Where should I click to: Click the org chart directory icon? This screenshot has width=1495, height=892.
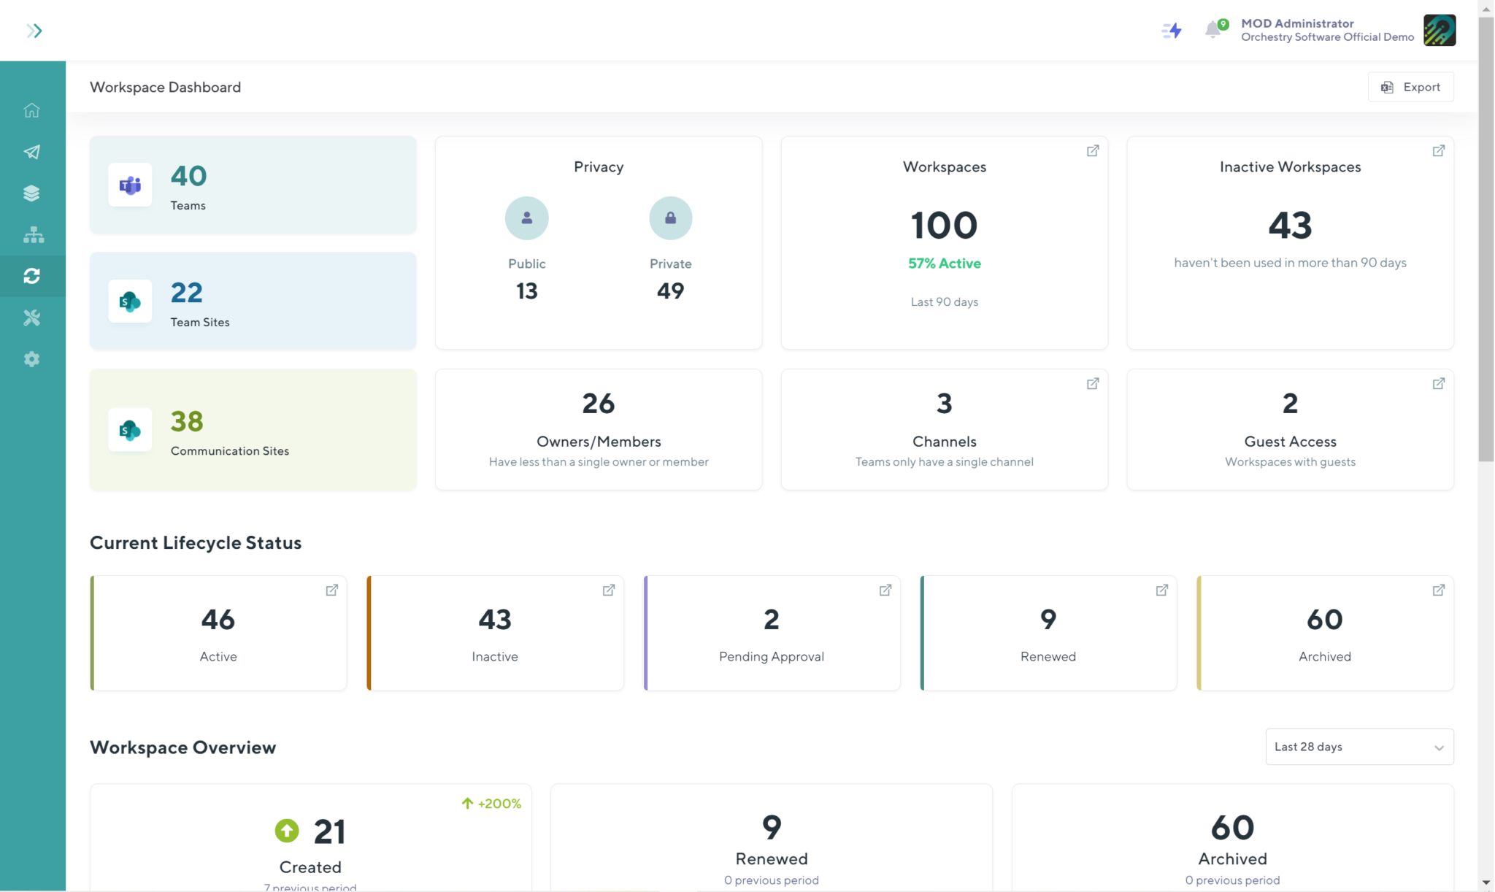point(32,234)
